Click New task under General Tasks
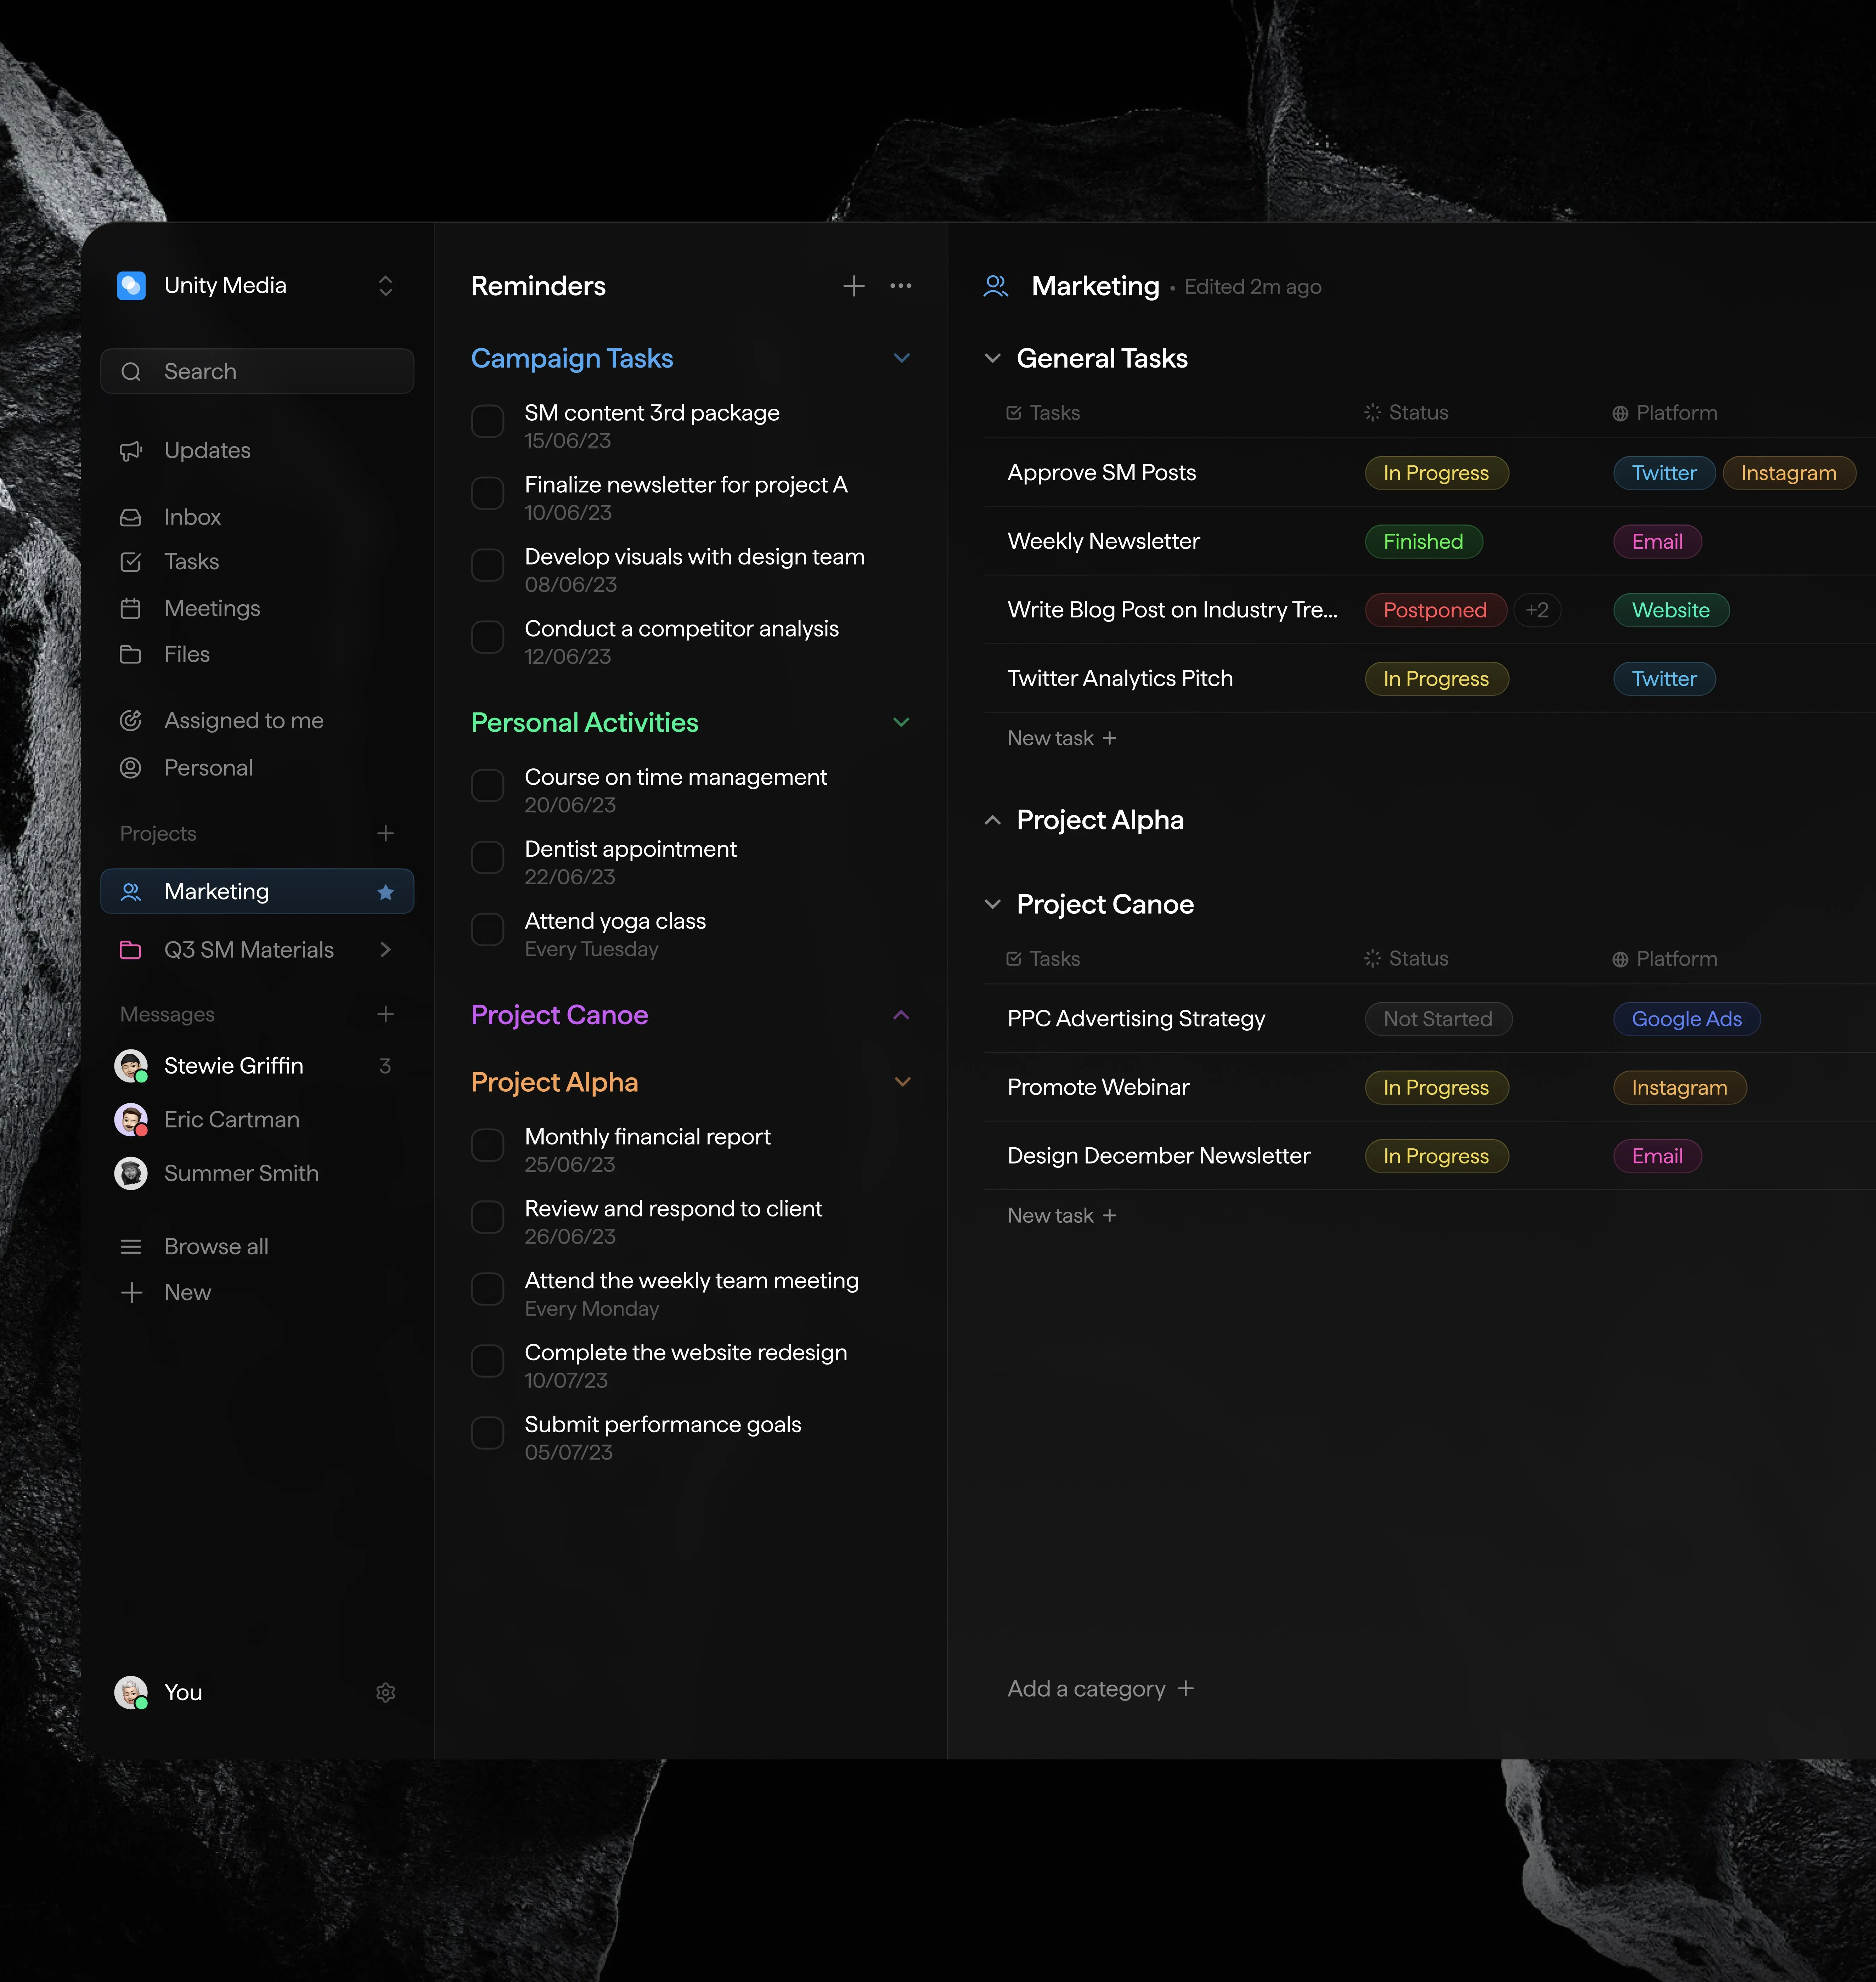The height and width of the screenshot is (1982, 1876). pyautogui.click(x=1062, y=738)
